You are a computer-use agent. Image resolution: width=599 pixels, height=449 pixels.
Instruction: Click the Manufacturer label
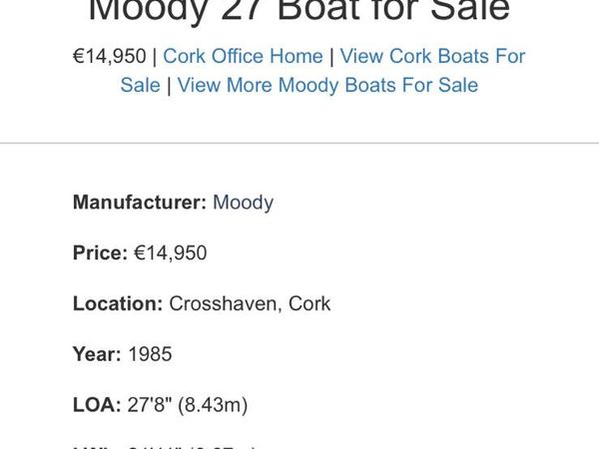pos(140,203)
